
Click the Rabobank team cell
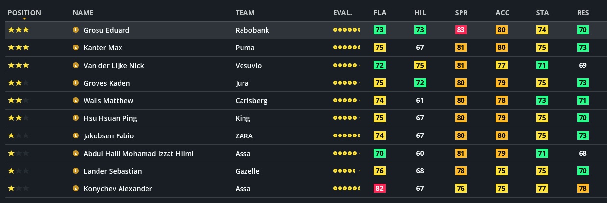tap(252, 30)
